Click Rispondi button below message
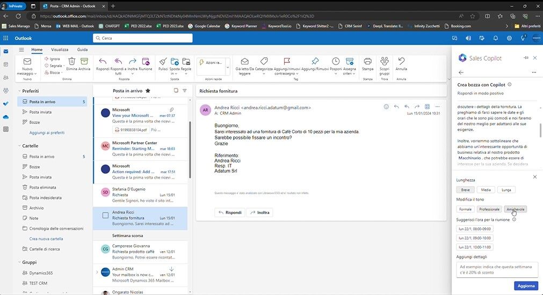 [x=230, y=212]
